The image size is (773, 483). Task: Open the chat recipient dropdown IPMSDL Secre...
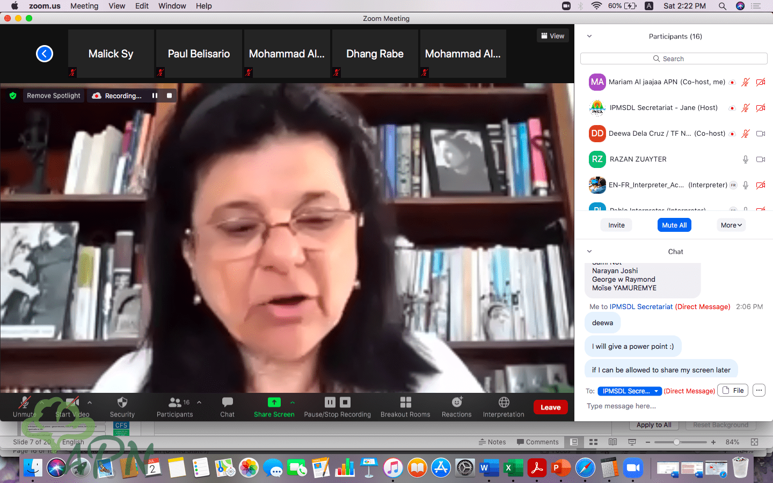pos(630,391)
